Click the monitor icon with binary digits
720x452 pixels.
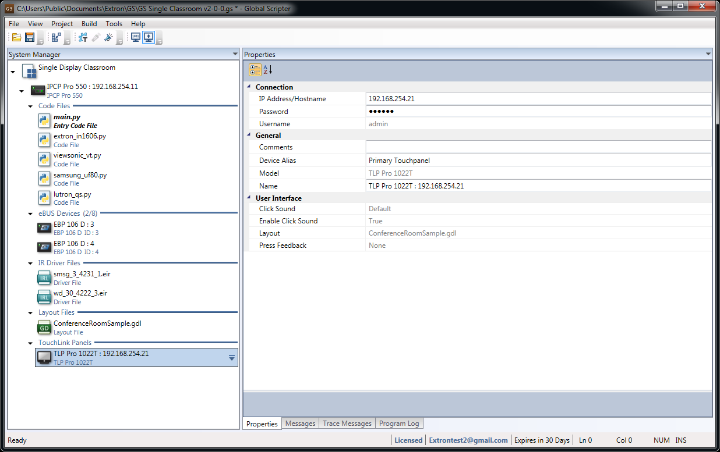pos(136,38)
